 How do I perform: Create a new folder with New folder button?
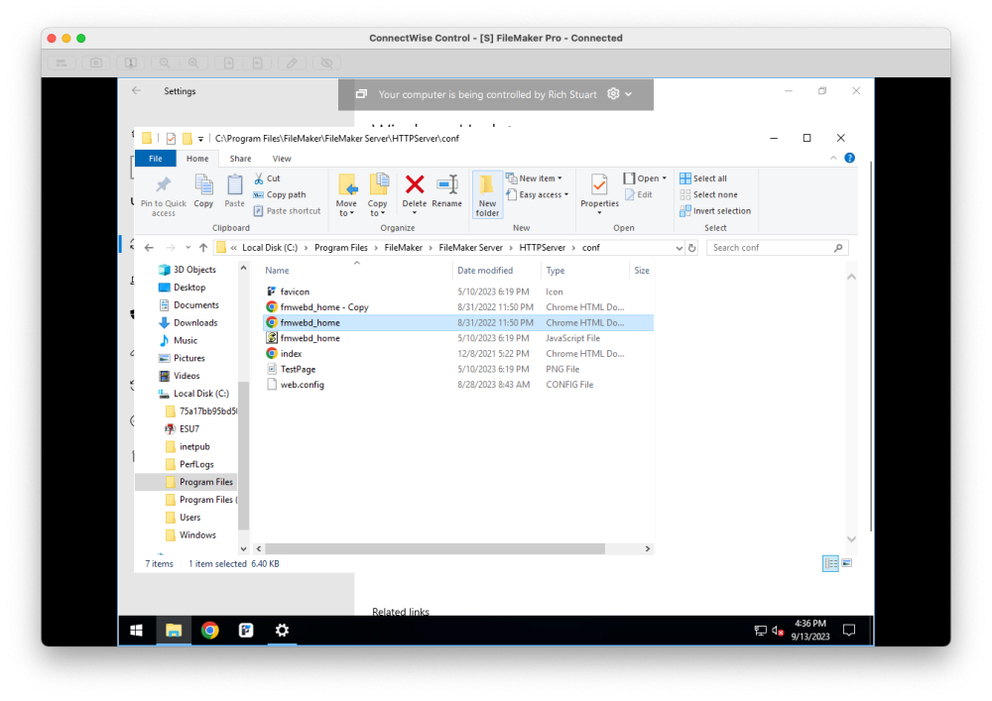[487, 194]
